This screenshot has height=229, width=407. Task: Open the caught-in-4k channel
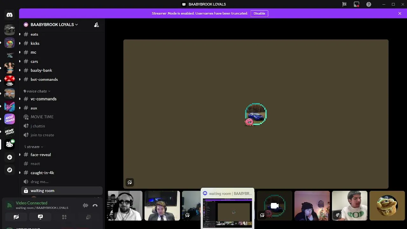pyautogui.click(x=62, y=173)
